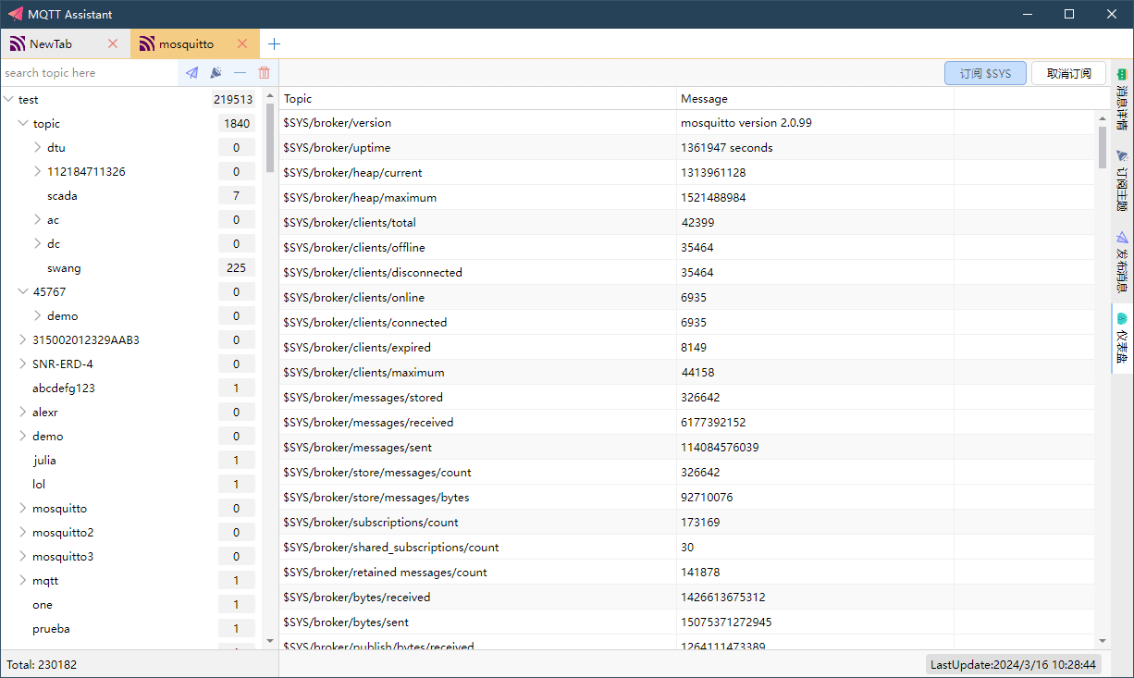Click the 订阅 $SYS button
The image size is (1134, 678).
[985, 73]
